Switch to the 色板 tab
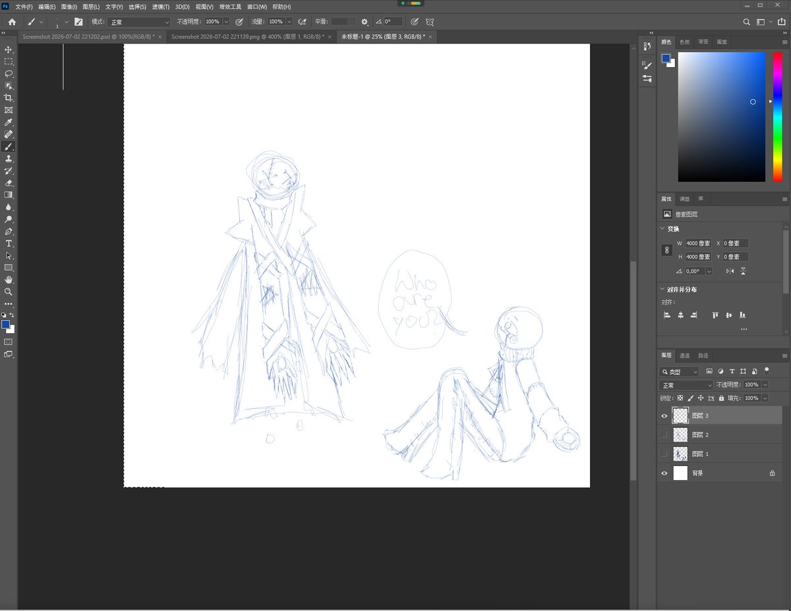 (685, 41)
